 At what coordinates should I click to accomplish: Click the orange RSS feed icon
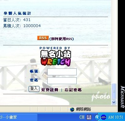[x=43, y=38]
